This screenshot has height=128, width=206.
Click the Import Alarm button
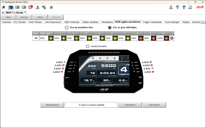pos(130,105)
